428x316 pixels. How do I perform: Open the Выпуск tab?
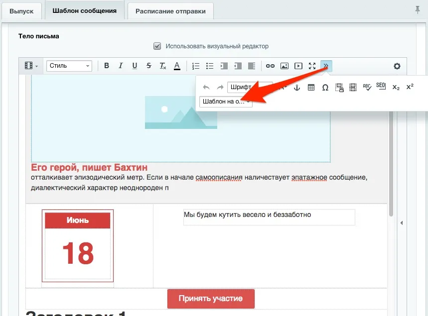(x=21, y=10)
